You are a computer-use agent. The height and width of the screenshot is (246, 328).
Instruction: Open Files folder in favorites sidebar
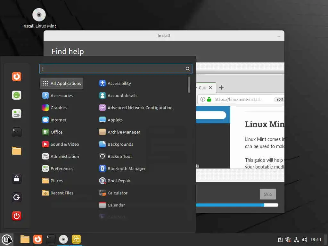pyautogui.click(x=17, y=151)
